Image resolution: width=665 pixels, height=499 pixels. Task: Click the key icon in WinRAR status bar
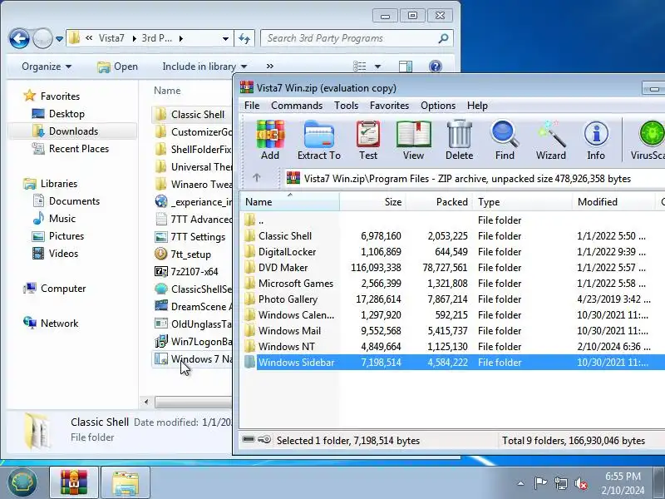coord(264,440)
